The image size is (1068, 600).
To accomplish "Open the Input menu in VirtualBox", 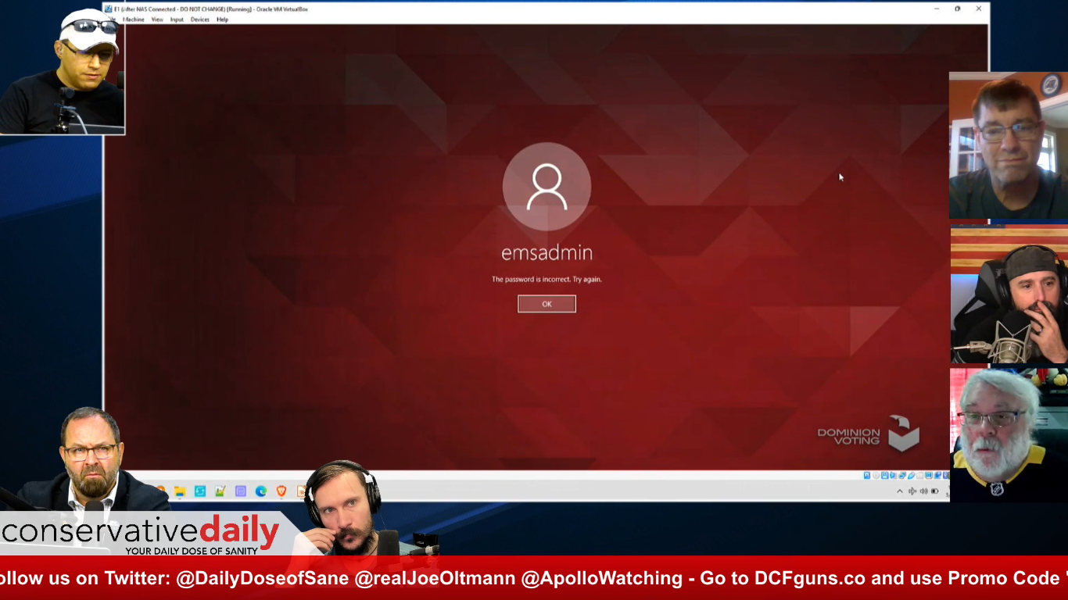I will tap(177, 20).
